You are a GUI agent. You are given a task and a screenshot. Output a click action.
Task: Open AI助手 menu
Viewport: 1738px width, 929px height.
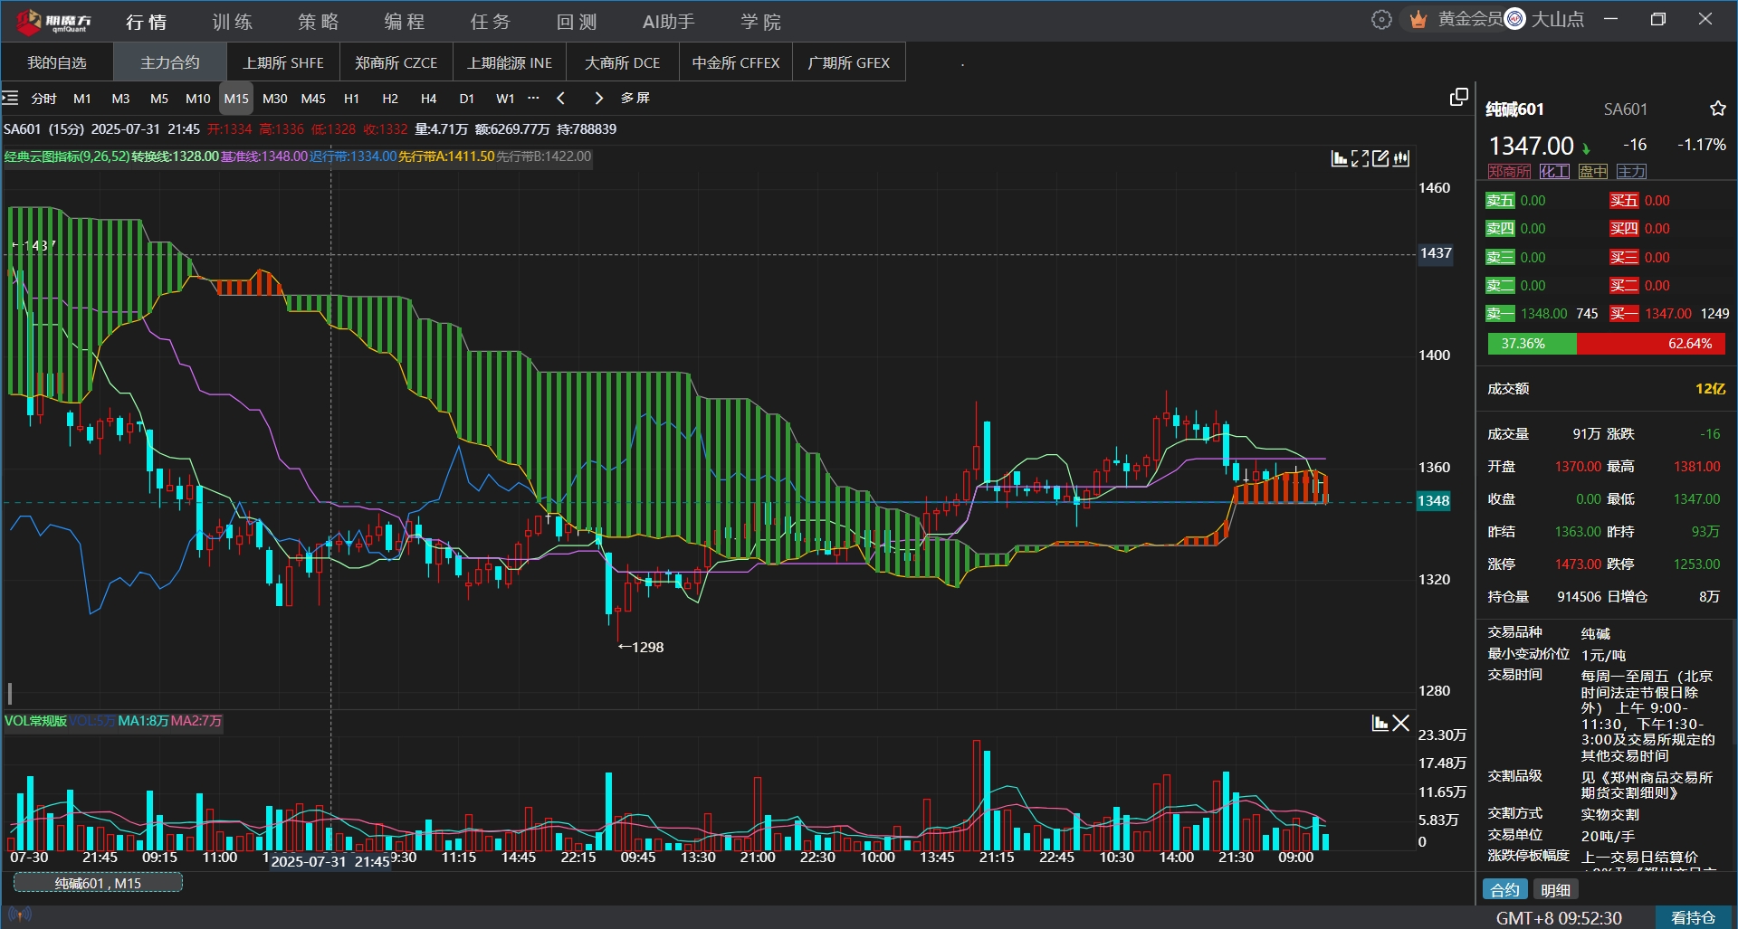(669, 22)
